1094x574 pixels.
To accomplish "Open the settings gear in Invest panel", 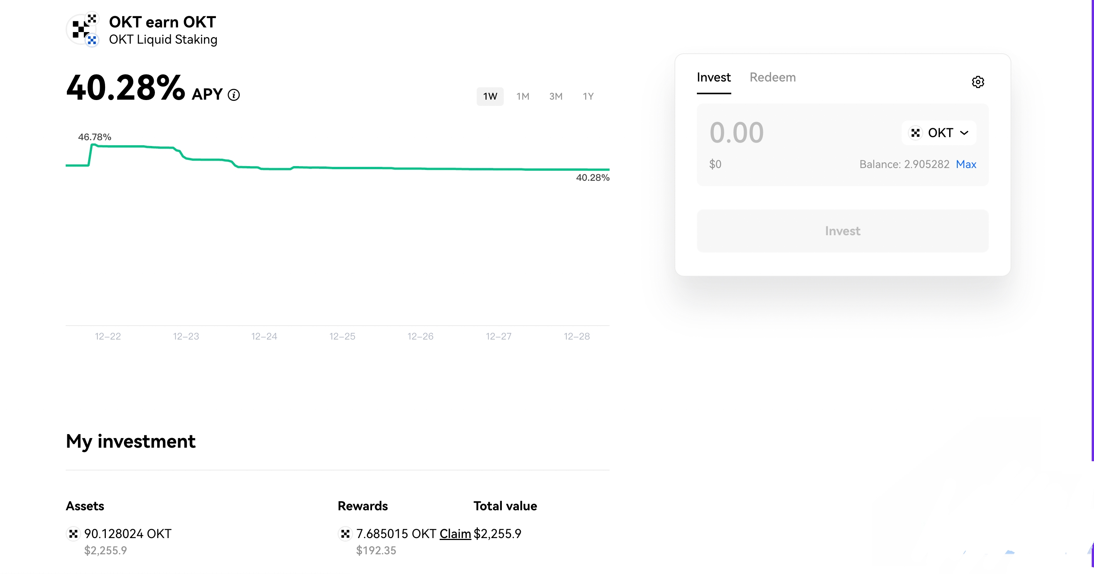I will [x=978, y=82].
